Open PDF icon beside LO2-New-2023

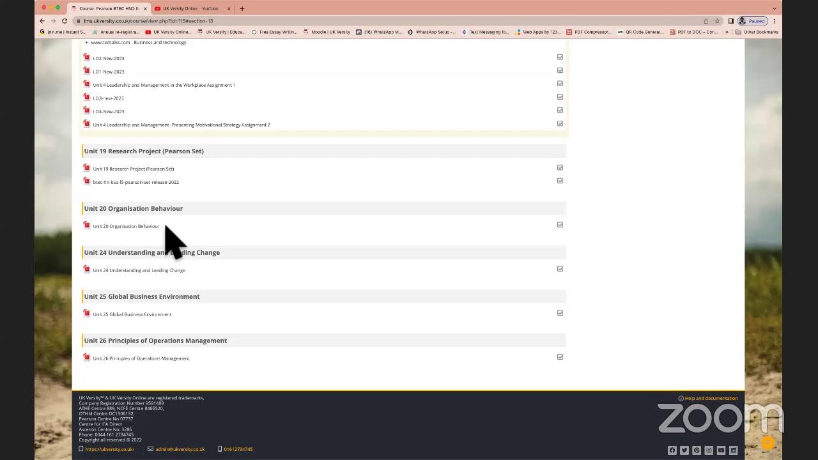click(x=87, y=57)
